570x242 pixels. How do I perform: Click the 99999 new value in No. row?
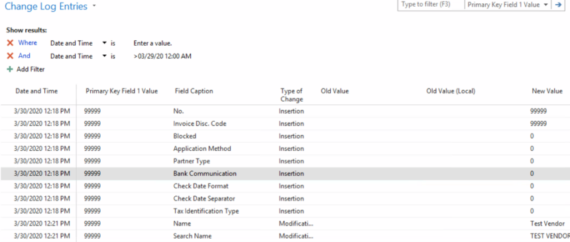click(538, 111)
